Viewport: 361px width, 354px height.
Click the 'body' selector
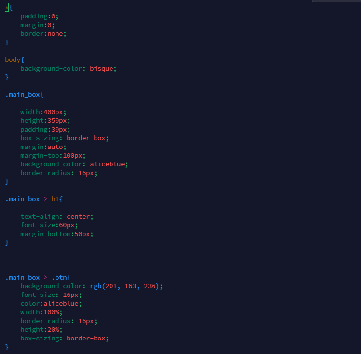click(x=13, y=60)
